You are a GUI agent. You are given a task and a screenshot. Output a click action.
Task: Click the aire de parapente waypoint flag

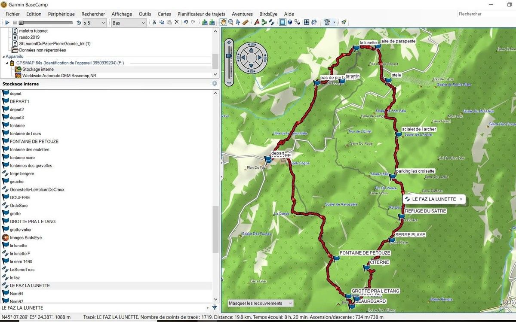[378, 46]
